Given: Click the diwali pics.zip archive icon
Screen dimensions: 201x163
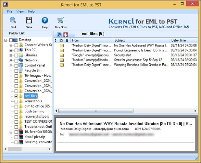Looking at the screenshot, I should pos(21,137).
